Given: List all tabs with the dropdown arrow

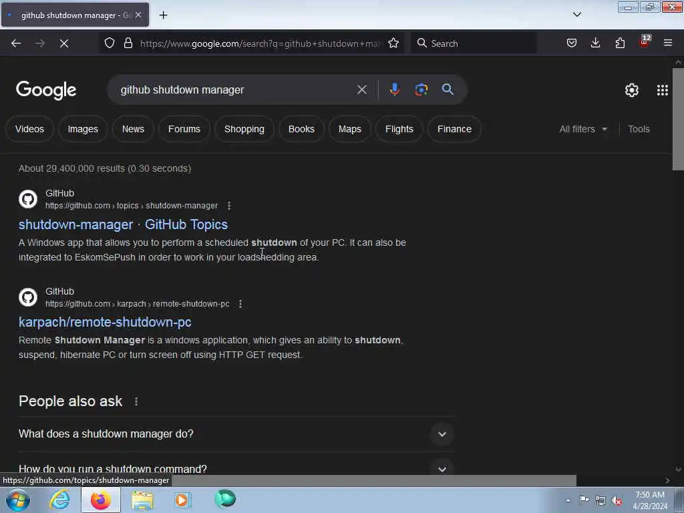Looking at the screenshot, I should point(576,15).
